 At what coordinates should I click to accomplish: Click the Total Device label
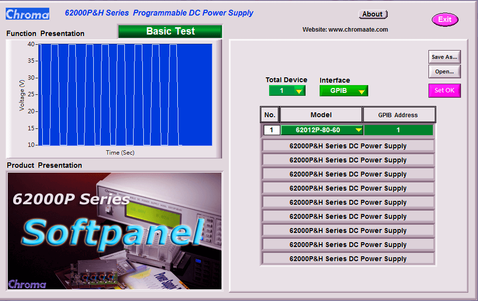286,80
